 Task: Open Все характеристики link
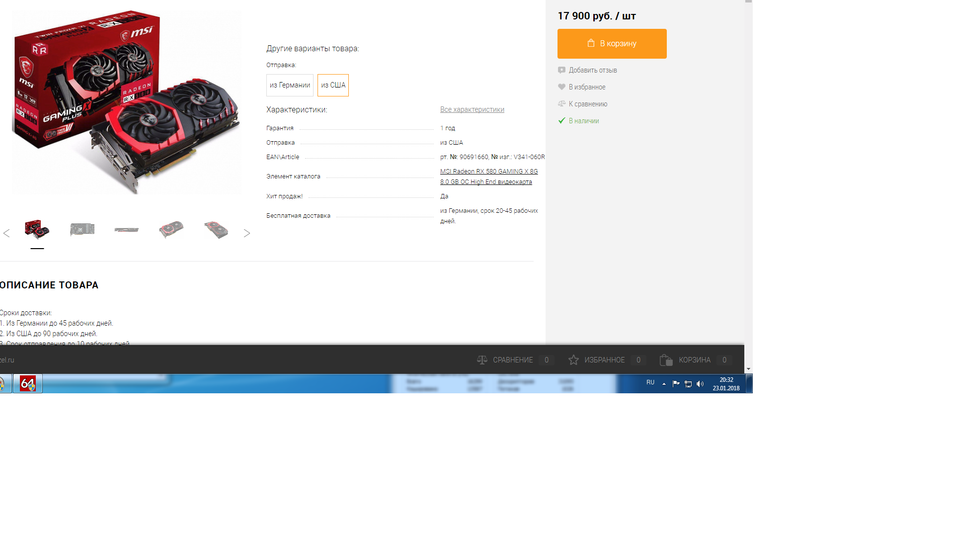(472, 109)
